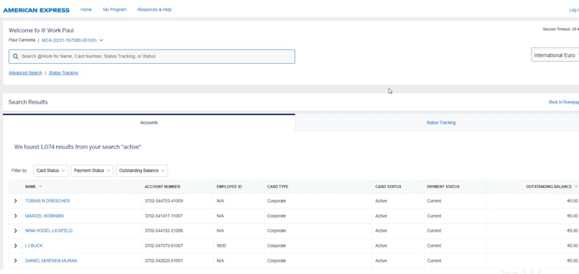The width and height of the screenshot is (579, 274).
Task: Click the Outstanding Balance column sort arrow
Action: coord(576,186)
